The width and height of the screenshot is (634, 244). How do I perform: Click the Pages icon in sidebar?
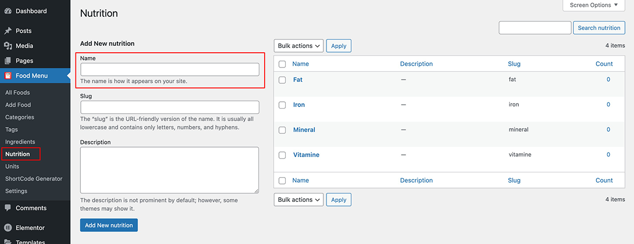8,61
